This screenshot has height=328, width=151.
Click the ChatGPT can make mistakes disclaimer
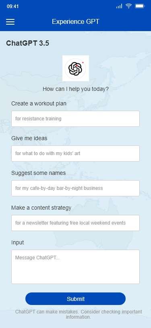pyautogui.click(x=79, y=314)
